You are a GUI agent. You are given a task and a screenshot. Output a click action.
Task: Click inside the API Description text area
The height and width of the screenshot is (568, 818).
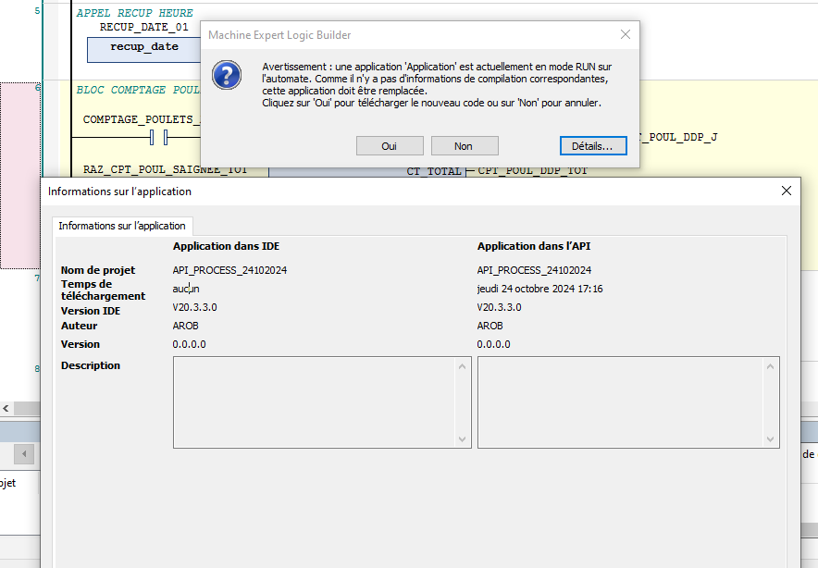click(x=618, y=402)
